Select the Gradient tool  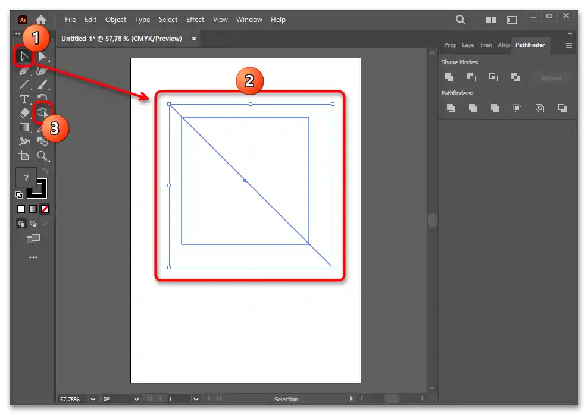24,128
